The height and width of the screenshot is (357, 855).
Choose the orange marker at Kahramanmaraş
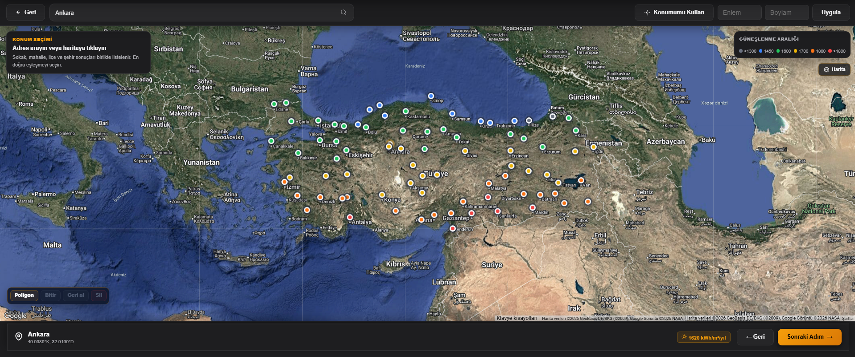click(463, 202)
